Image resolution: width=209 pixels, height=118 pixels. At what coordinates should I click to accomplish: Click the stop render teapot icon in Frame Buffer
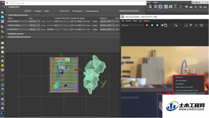coord(202,25)
